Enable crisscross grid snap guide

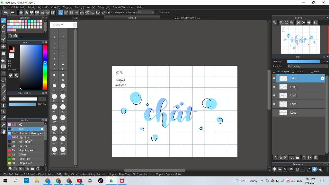(71, 13)
